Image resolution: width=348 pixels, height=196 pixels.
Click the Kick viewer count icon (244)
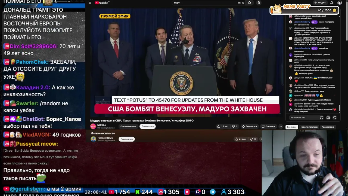point(138,192)
